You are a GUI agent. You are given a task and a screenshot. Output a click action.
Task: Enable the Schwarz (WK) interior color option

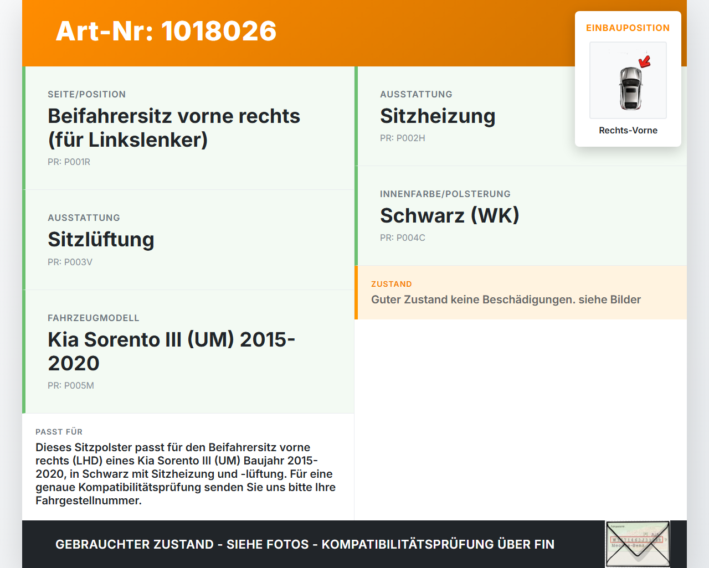click(449, 216)
